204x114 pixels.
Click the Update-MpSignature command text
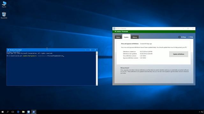(30, 56)
